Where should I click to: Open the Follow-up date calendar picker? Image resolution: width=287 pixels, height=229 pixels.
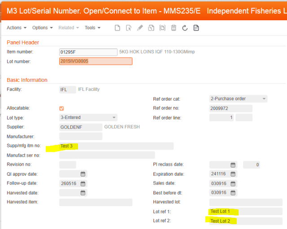[83, 183]
